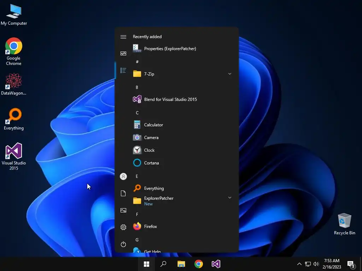Launch Blend for Visual Studio 2015

(182, 99)
